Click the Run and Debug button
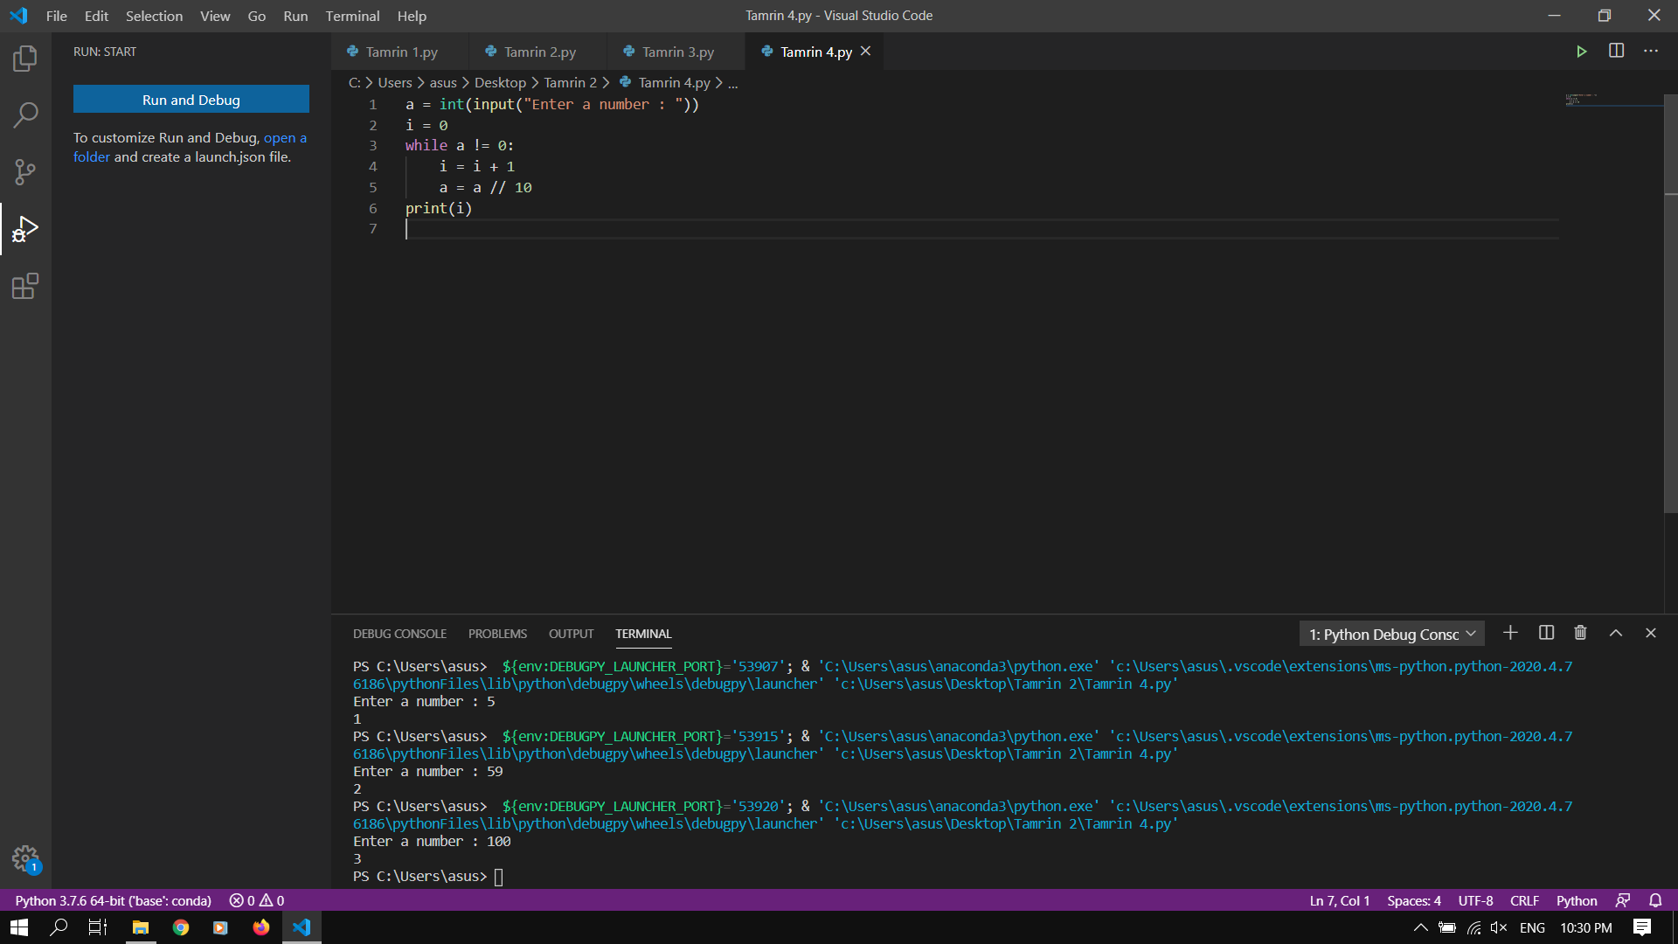The height and width of the screenshot is (944, 1678). click(191, 100)
